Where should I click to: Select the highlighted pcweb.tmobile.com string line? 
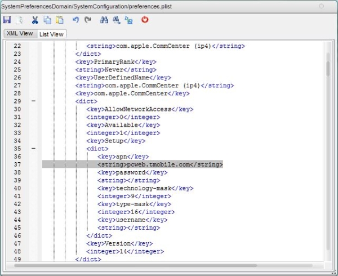(161, 164)
